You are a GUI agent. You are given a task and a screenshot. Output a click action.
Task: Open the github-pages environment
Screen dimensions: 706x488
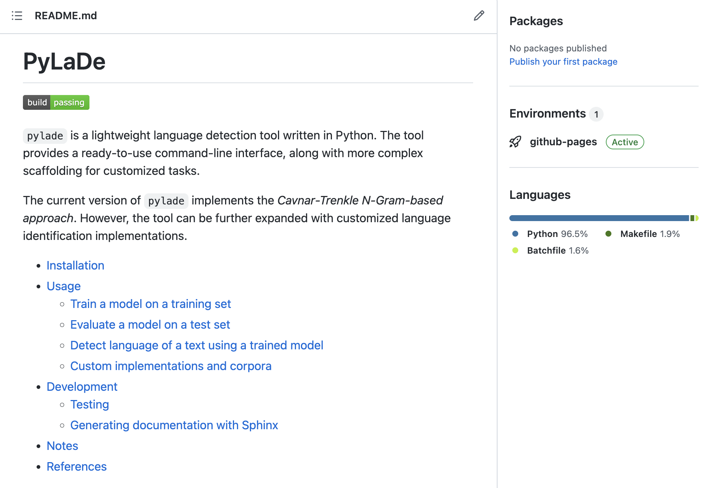[x=563, y=142]
